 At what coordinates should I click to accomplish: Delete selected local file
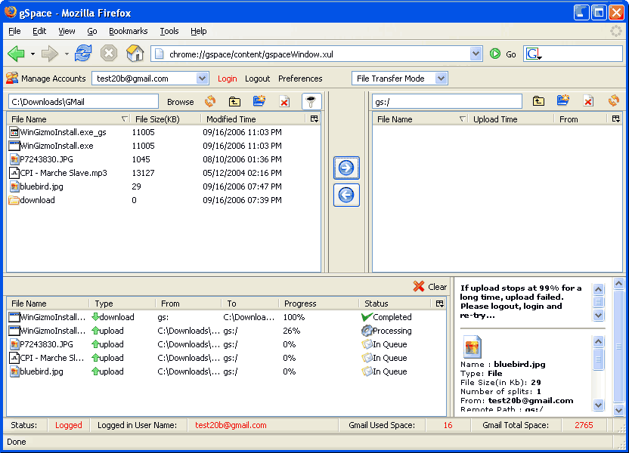coord(284,101)
